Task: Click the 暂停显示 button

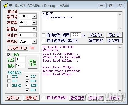Action: [77, 98]
